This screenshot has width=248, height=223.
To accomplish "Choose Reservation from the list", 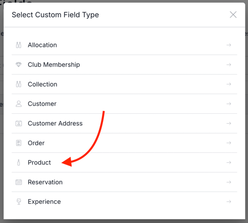I will [124, 182].
